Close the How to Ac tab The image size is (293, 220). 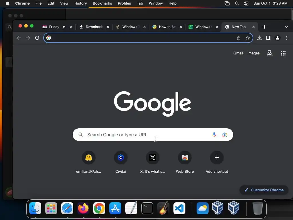point(181,27)
